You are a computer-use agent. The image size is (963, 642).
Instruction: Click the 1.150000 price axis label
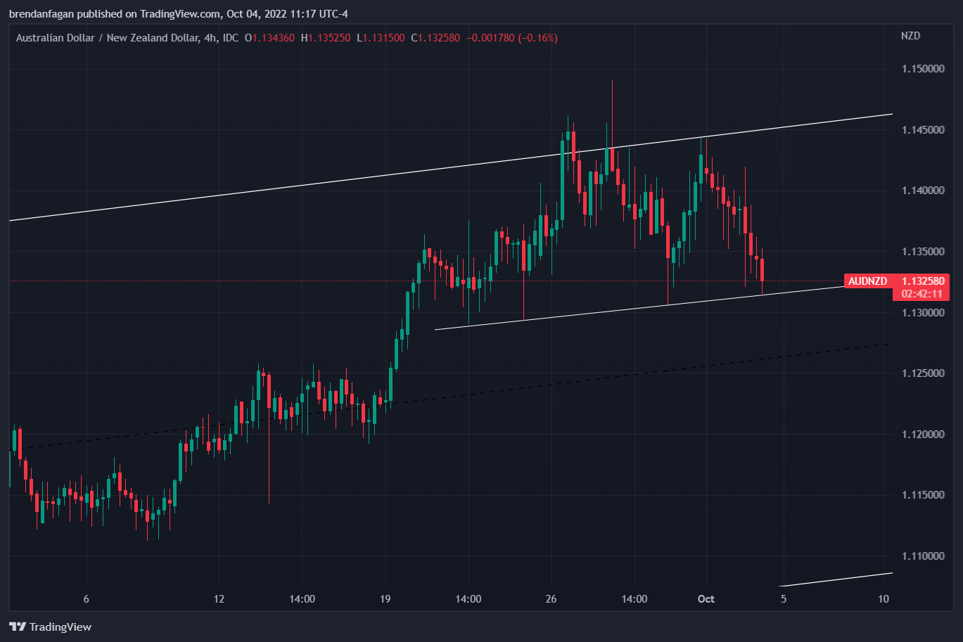pyautogui.click(x=923, y=69)
